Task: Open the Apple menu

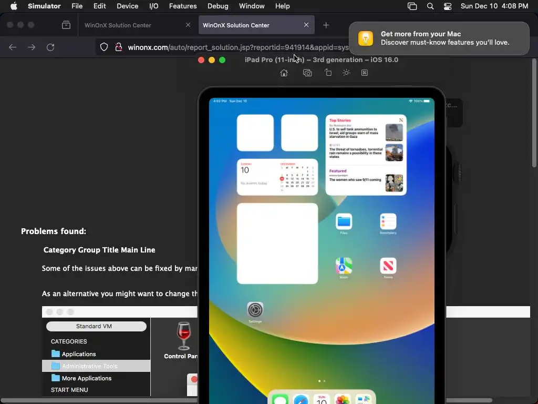Action: click(14, 6)
